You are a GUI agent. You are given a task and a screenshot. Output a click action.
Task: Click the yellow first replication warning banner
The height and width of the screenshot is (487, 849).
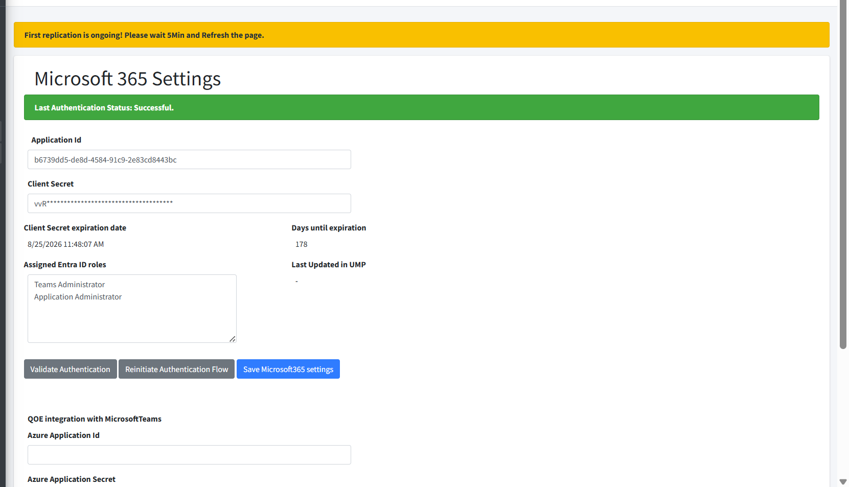pos(421,35)
